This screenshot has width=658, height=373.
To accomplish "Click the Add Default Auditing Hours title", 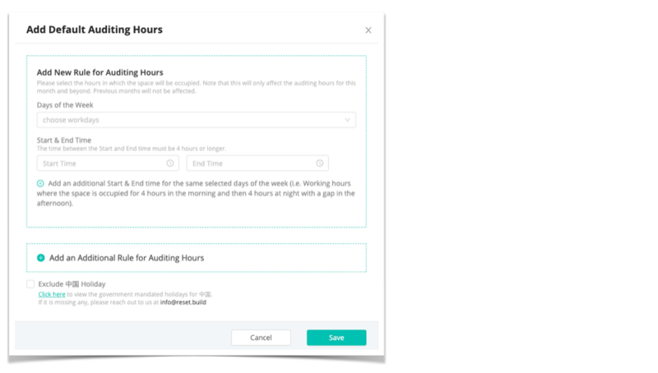I will 95,30.
